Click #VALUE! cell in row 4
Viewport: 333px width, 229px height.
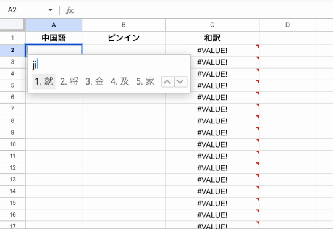click(212, 74)
